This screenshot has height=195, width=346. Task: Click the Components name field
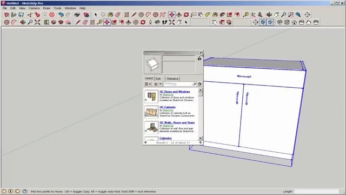[179, 58]
